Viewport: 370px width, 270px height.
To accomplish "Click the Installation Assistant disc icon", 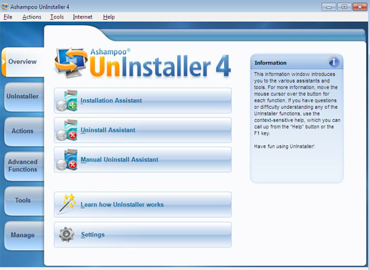I will coord(67,101).
